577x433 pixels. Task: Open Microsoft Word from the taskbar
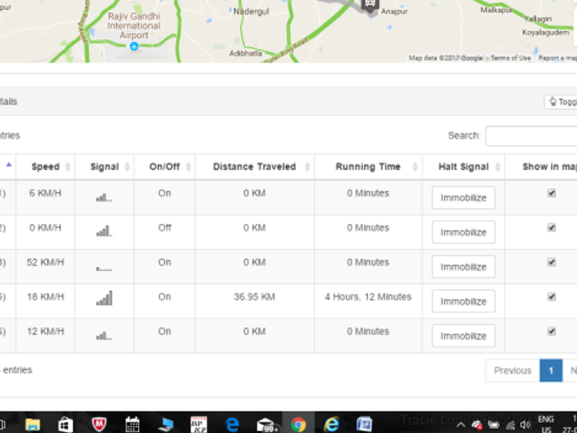[364, 424]
